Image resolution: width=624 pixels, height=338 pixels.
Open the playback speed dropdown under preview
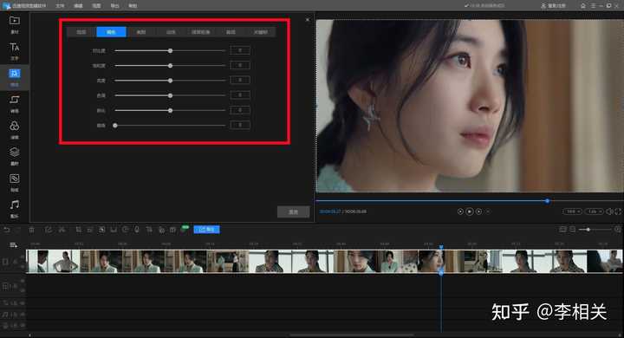click(595, 211)
